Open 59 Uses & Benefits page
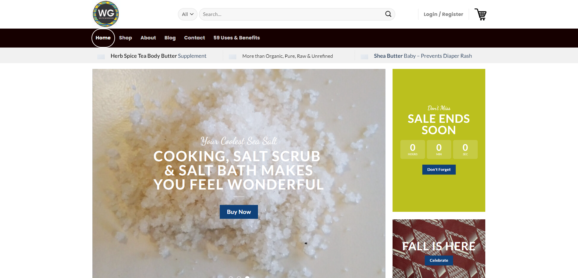Viewport: 578px width, 278px height. 237,38
